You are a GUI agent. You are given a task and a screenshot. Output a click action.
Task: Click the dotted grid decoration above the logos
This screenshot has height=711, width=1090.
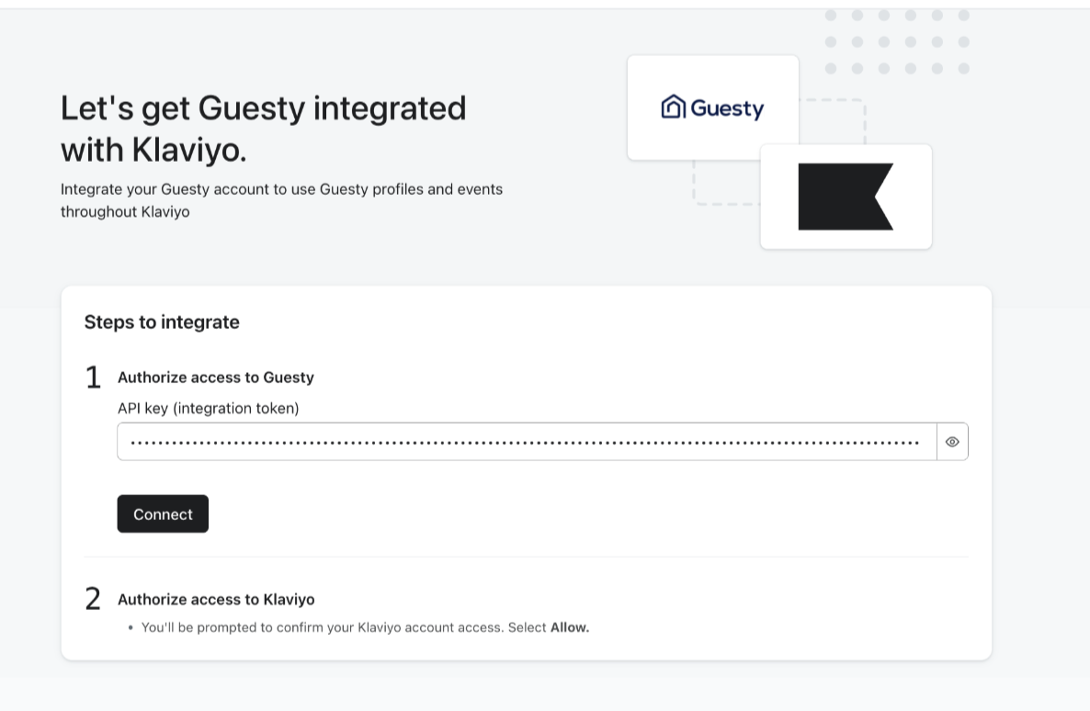coord(897,42)
